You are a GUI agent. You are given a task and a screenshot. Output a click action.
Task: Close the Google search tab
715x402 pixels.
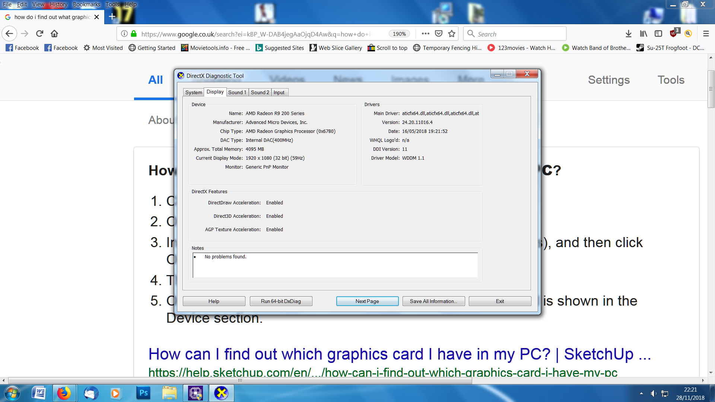click(97, 17)
